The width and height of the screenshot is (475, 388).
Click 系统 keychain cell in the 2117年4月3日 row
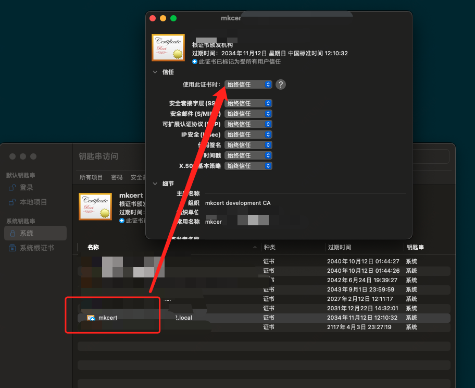coord(411,328)
